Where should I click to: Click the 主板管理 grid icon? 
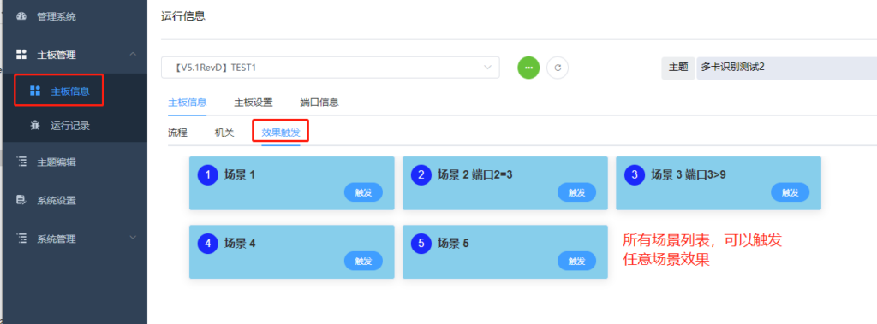21,54
